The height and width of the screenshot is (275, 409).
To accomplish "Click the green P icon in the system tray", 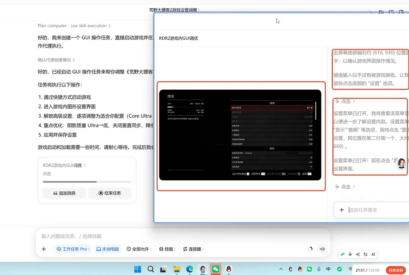I will coord(339,269).
